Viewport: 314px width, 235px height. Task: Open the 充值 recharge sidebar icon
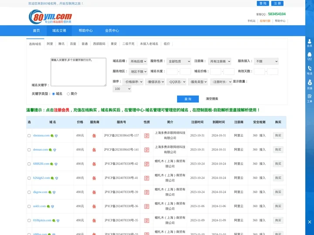309,84
